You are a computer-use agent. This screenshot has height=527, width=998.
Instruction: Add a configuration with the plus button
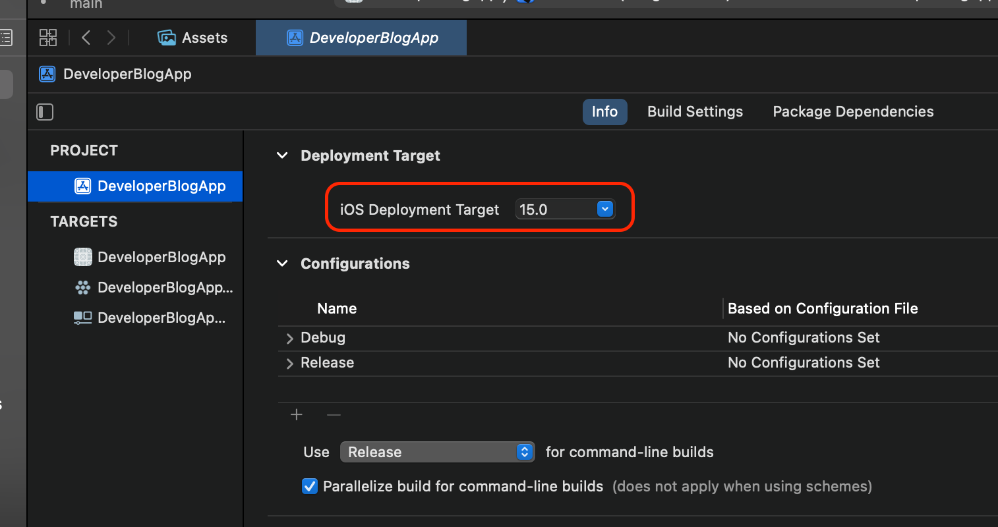click(x=297, y=414)
